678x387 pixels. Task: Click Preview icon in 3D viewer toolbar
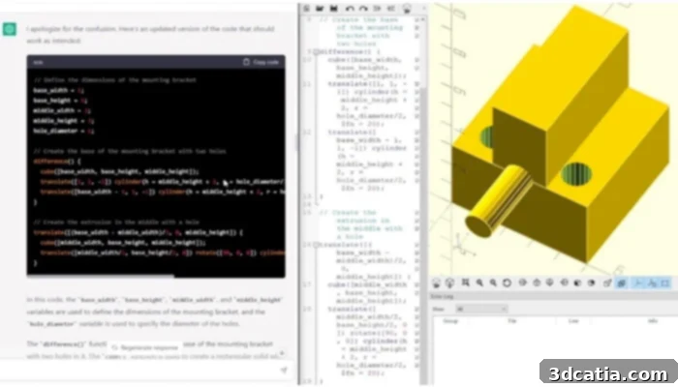point(436,283)
